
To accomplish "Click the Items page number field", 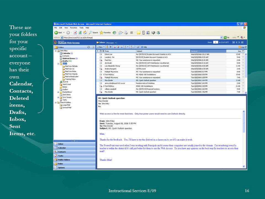I will pos(216,42).
